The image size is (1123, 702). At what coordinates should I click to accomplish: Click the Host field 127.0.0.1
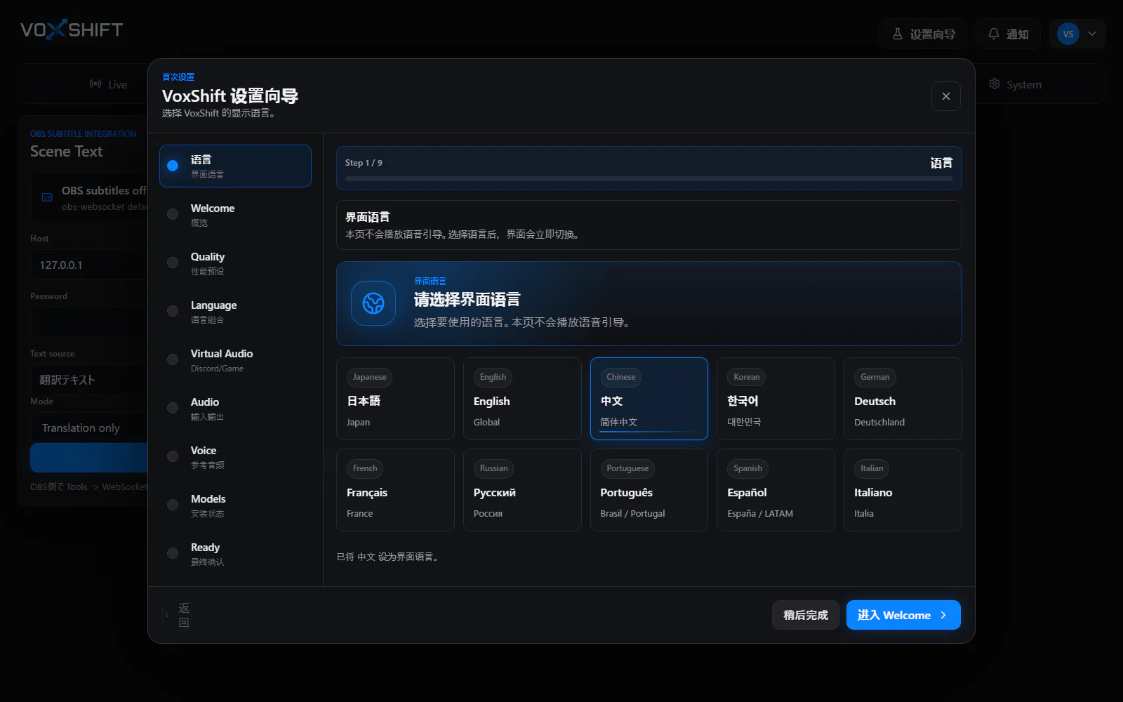[89, 265]
